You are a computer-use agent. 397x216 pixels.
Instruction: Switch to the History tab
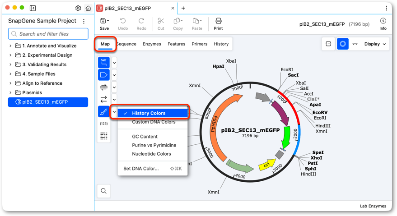click(x=221, y=44)
